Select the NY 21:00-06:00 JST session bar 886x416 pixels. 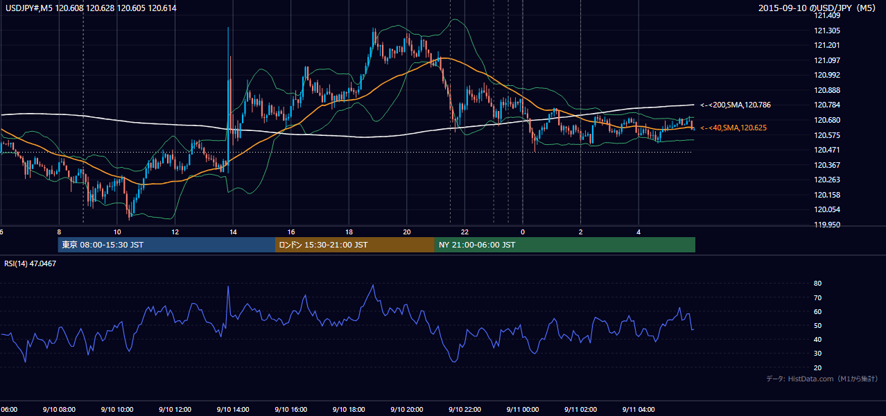(565, 245)
